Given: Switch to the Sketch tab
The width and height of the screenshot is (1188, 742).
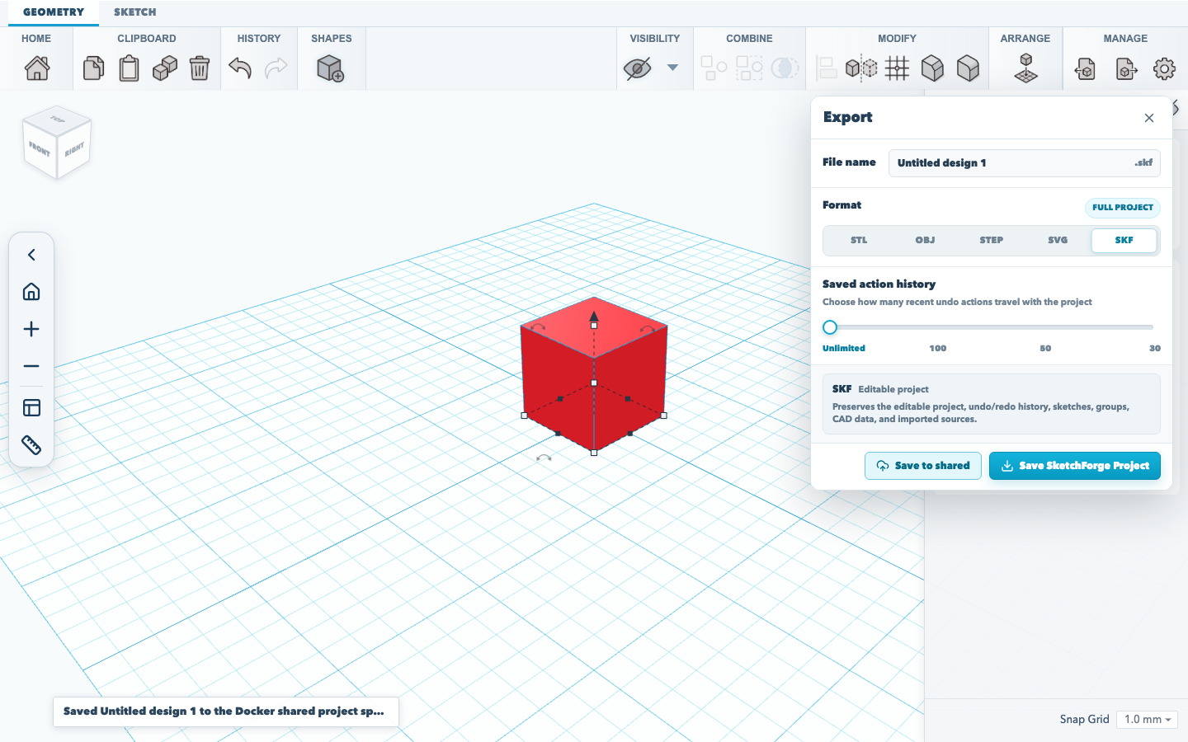Looking at the screenshot, I should coord(135,12).
